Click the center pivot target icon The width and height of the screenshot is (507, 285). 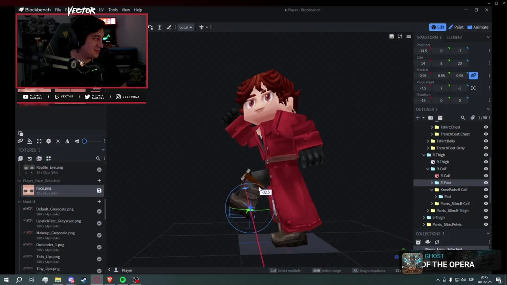473,88
